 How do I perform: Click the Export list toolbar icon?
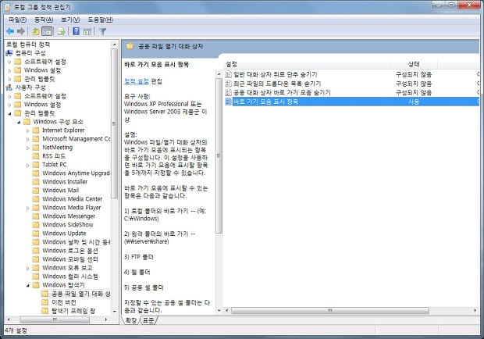[x=60, y=31]
